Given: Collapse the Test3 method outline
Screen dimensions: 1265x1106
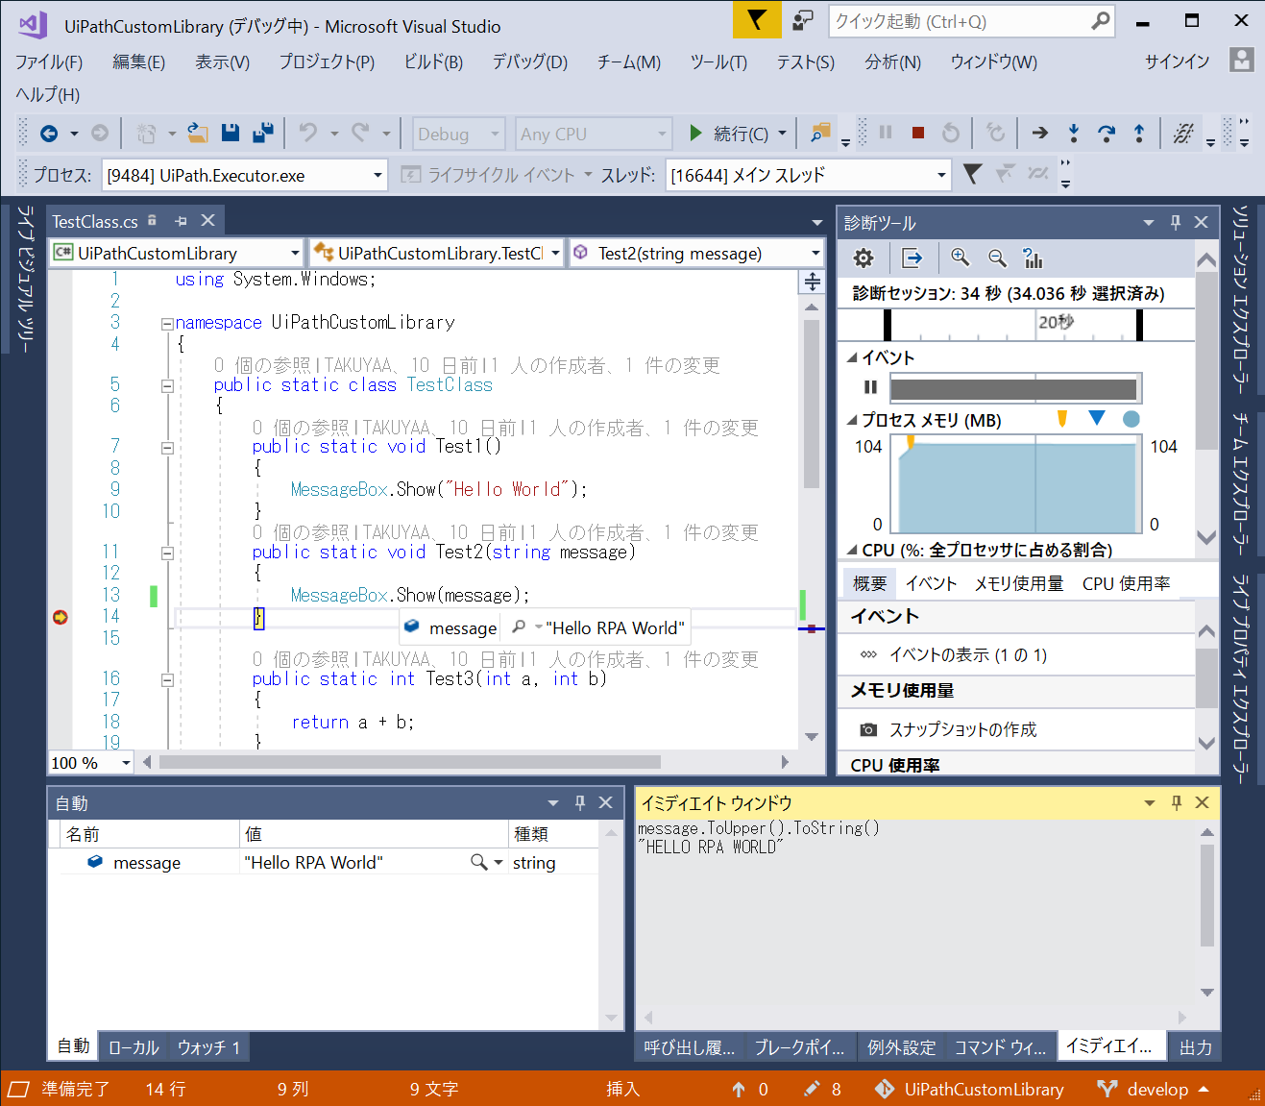Looking at the screenshot, I should 167,680.
